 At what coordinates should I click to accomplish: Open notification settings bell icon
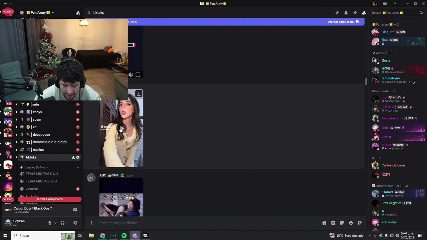point(346,13)
